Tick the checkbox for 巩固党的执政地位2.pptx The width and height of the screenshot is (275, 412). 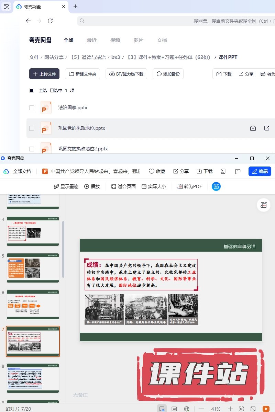pos(32,149)
